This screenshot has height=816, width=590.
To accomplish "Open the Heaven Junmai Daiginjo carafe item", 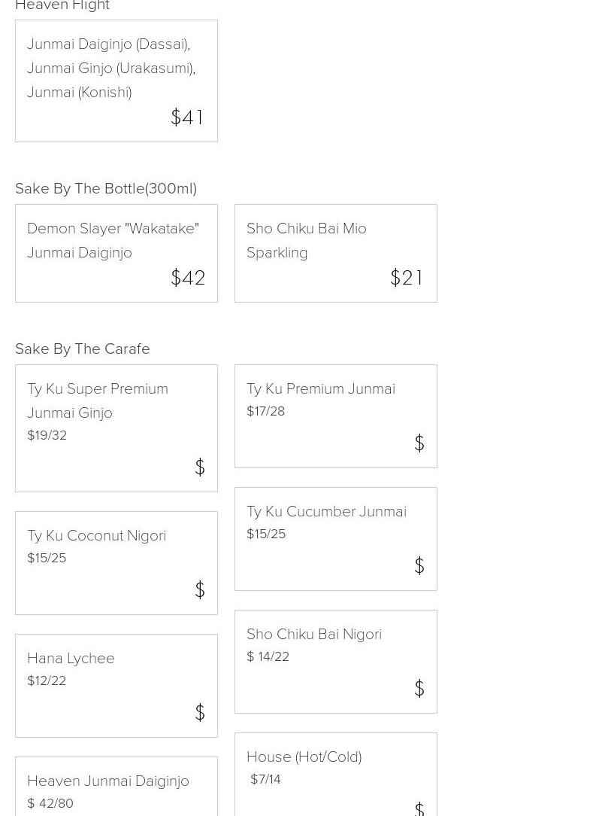I will click(x=108, y=781).
